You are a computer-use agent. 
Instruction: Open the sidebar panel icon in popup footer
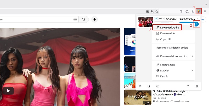click(149, 86)
